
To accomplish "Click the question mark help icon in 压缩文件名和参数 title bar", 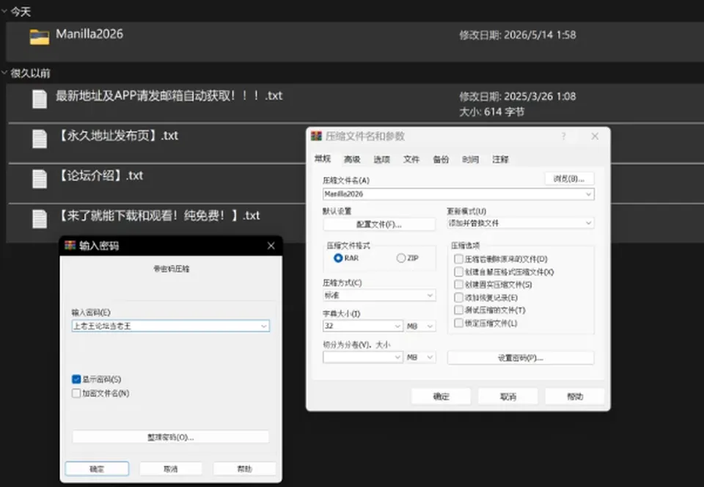I will (x=563, y=136).
